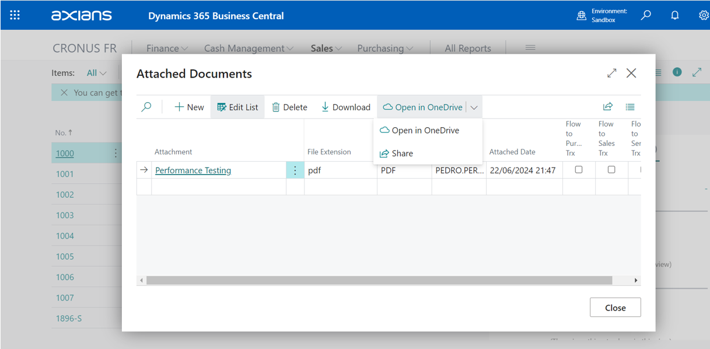Check the Flow to Pur Trx checkbox
The image size is (710, 349).
[x=579, y=170]
